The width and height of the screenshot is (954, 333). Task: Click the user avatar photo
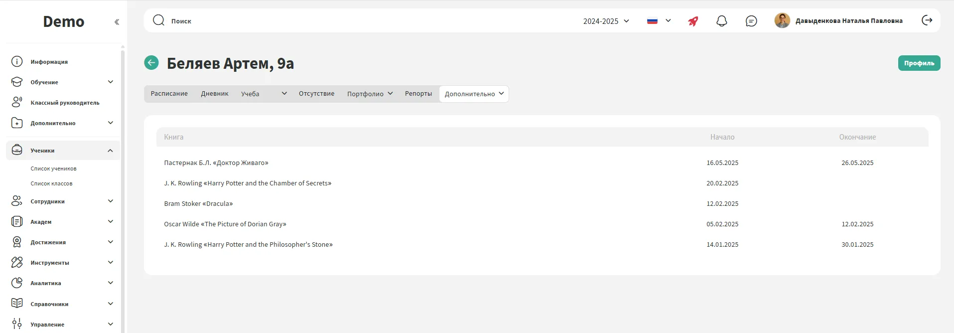pyautogui.click(x=782, y=20)
